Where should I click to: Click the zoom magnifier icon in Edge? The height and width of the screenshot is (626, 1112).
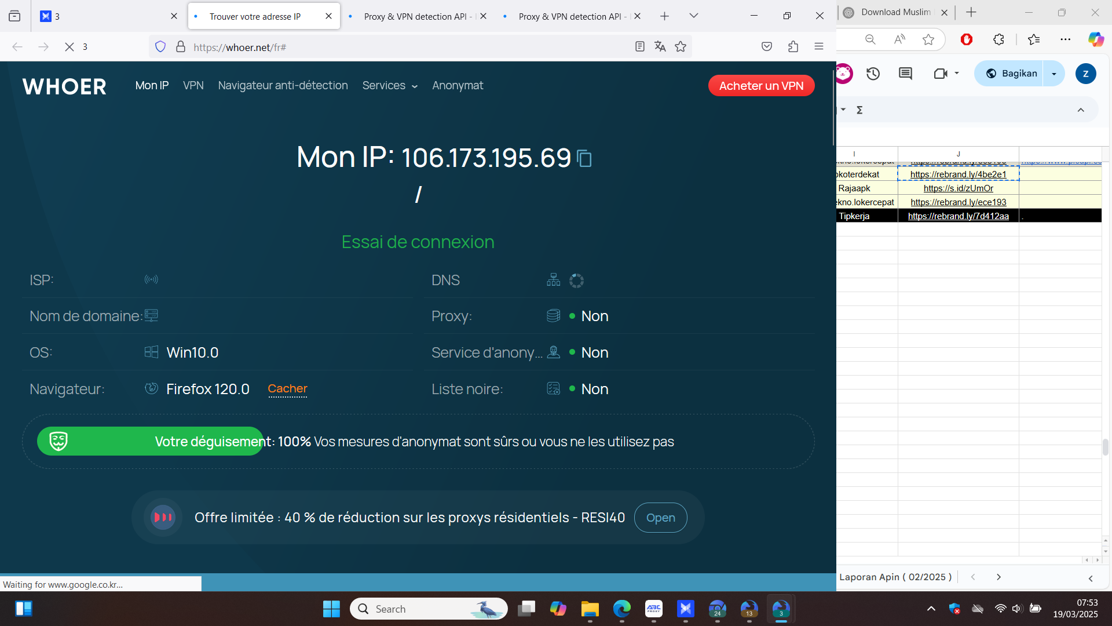click(x=870, y=39)
